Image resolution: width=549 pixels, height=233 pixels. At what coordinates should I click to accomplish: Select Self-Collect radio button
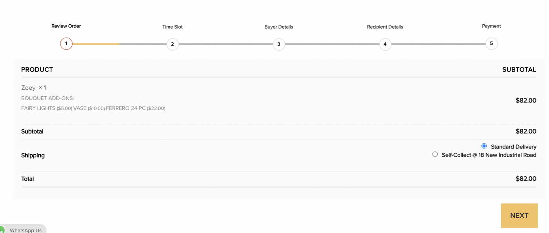[x=435, y=154]
